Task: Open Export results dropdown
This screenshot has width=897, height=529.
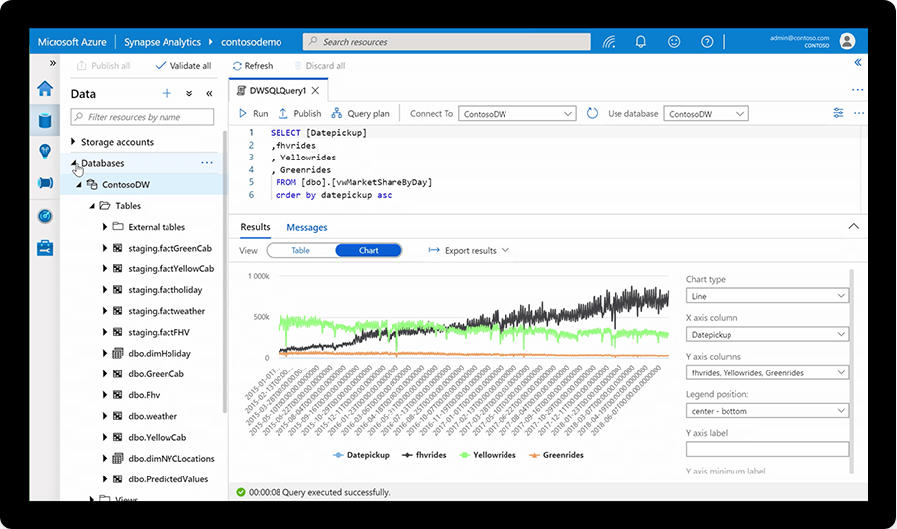Action: pyautogui.click(x=469, y=250)
